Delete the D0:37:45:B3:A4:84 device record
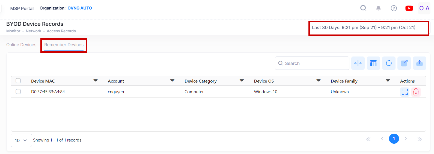 click(416, 92)
